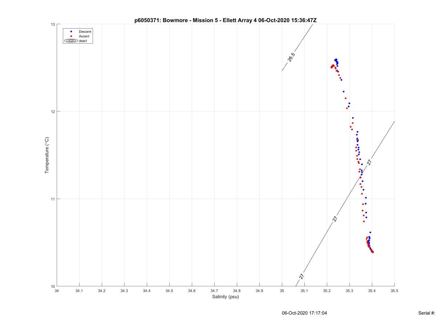This screenshot has width=436, height=322.
Task: Click the '26.5' density contour label
Action: tap(291, 57)
